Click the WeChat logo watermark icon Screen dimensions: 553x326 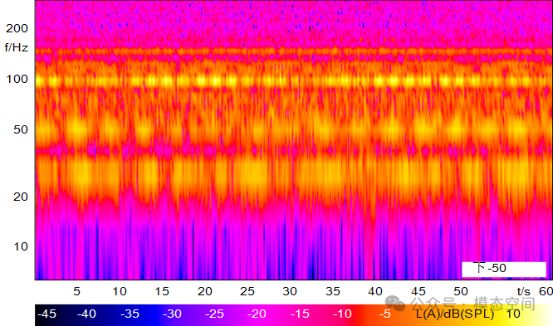(x=395, y=304)
